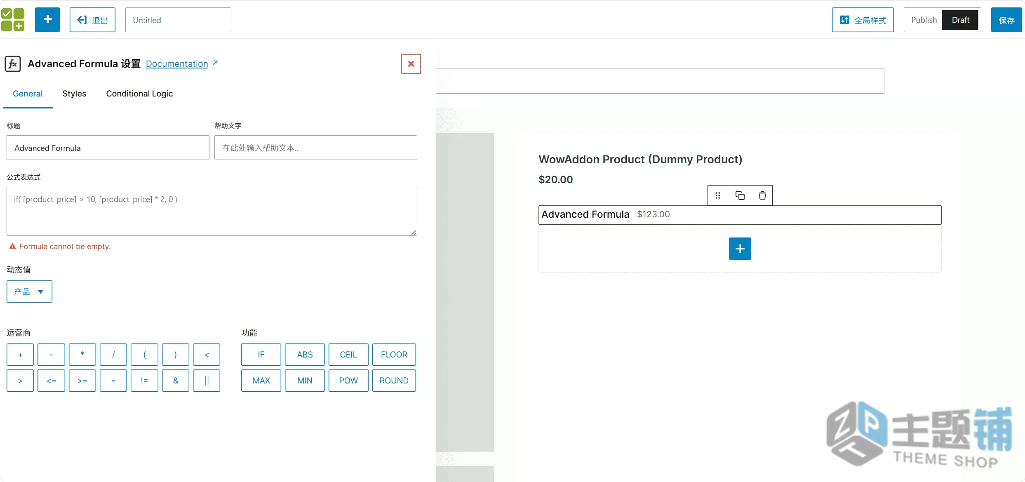Insert the multiply operator
The height and width of the screenshot is (482, 1025).
click(x=82, y=355)
